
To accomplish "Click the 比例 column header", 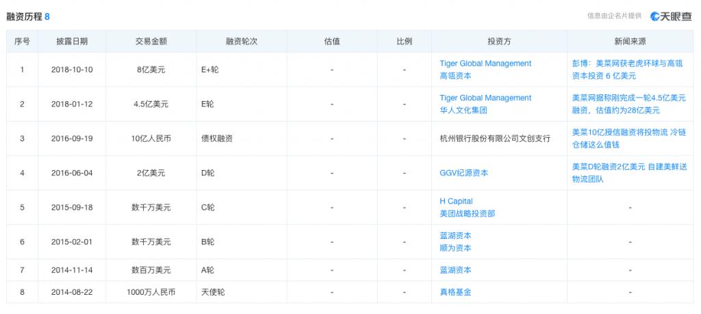I will point(404,42).
